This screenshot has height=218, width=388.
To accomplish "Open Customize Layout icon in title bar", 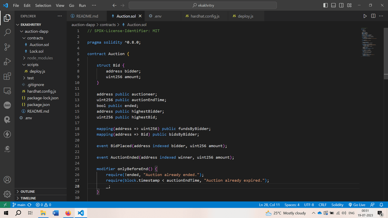I will coord(349,5).
